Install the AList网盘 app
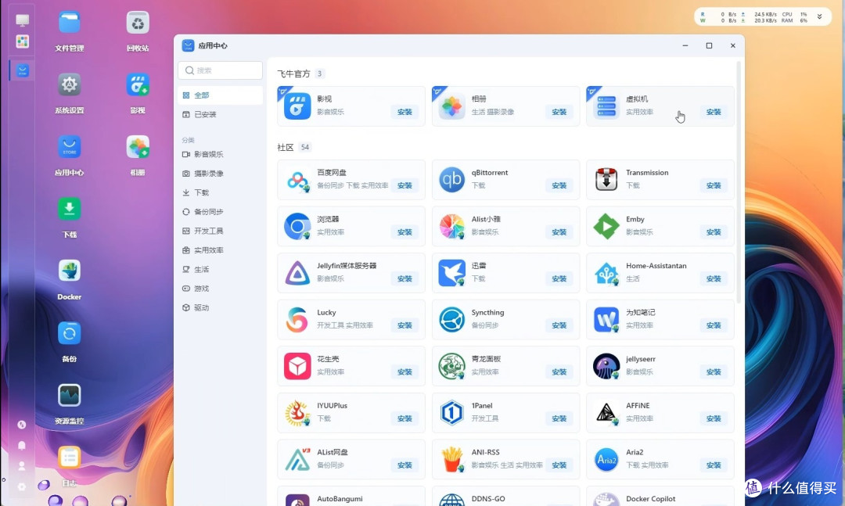The image size is (845, 506). (x=405, y=465)
